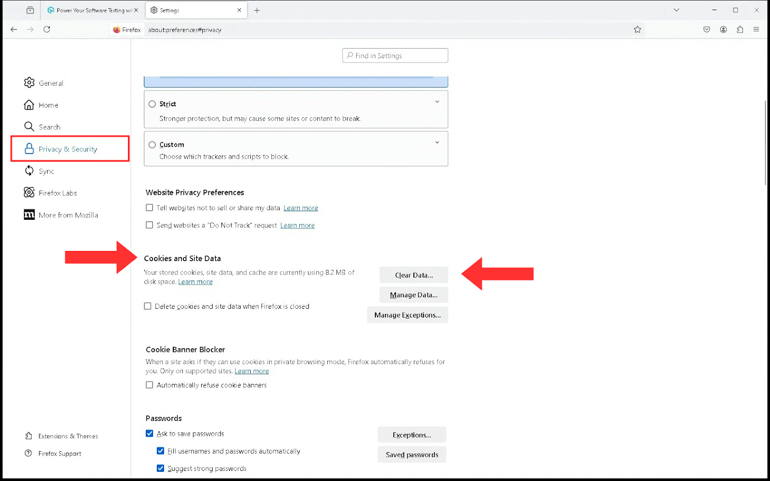Bookmark this page with the star icon
Image resolution: width=770 pixels, height=481 pixels.
click(x=638, y=29)
